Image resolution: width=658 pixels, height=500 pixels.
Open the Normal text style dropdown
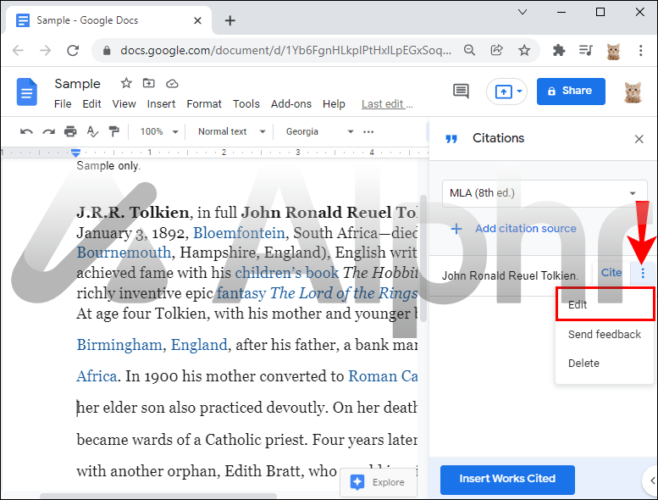[x=232, y=132]
